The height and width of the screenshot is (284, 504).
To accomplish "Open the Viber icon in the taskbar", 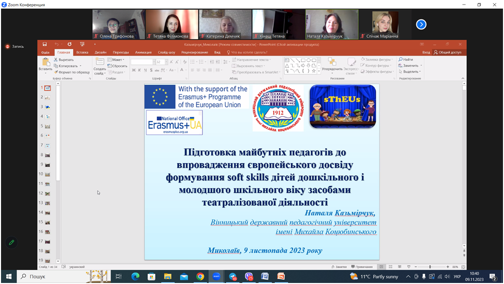I will pos(249,277).
